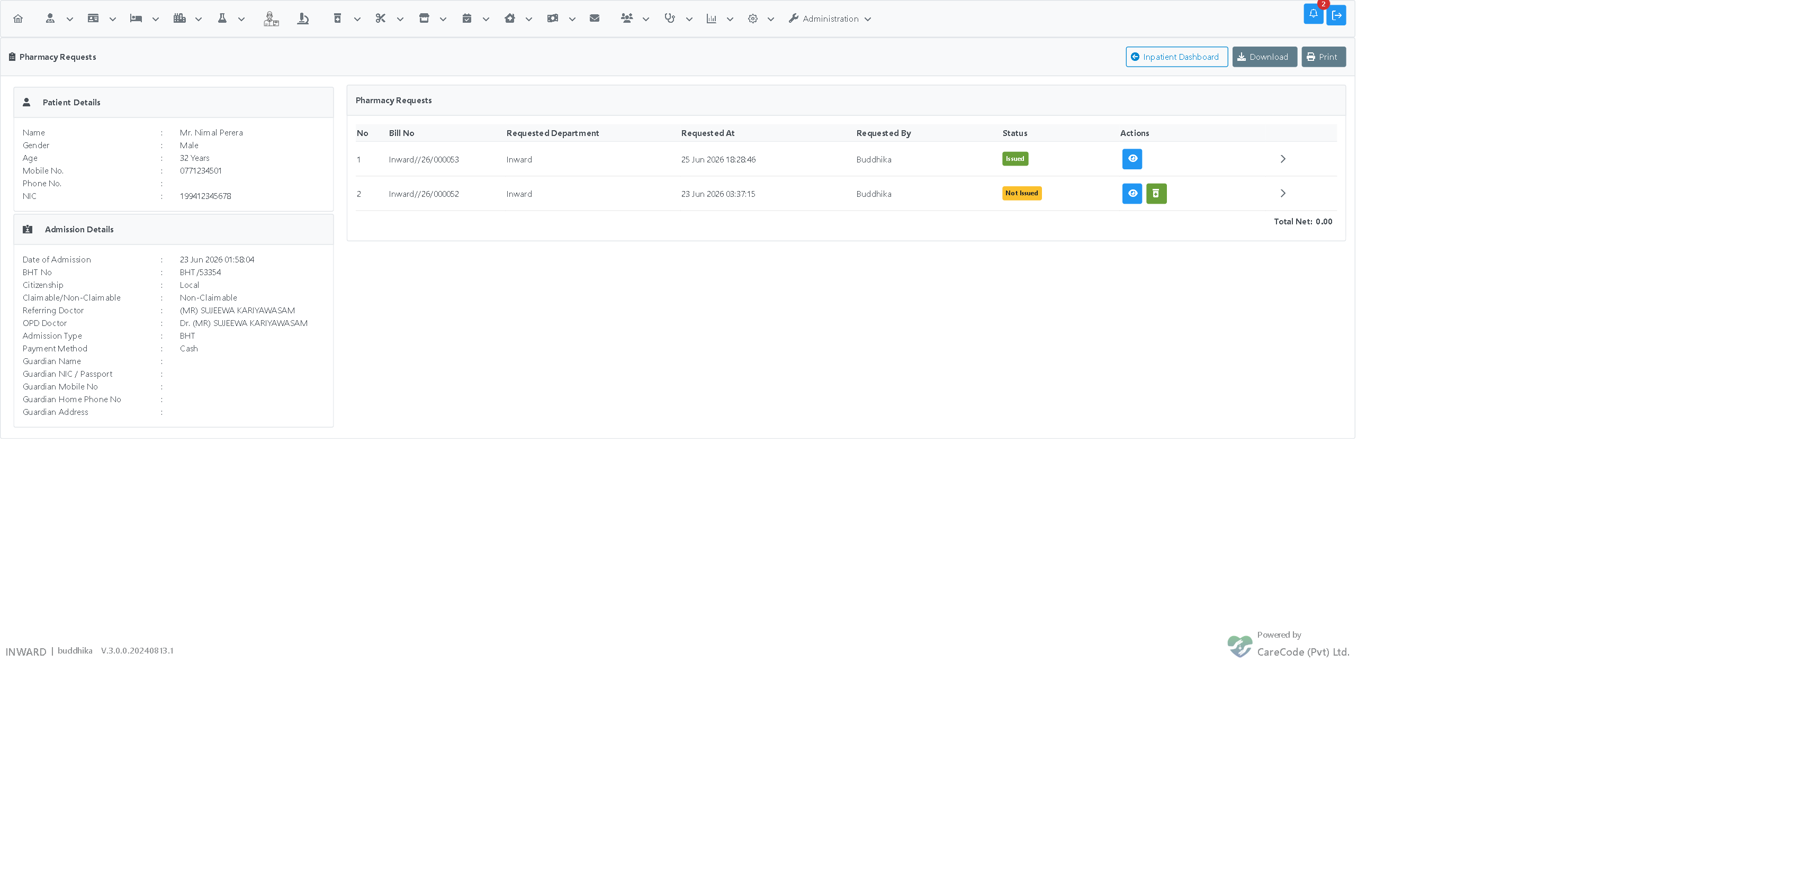Viewport: 1807px width, 889px height.
Task: Open the pharmacy pill bottle icon menu
Action: point(337,19)
